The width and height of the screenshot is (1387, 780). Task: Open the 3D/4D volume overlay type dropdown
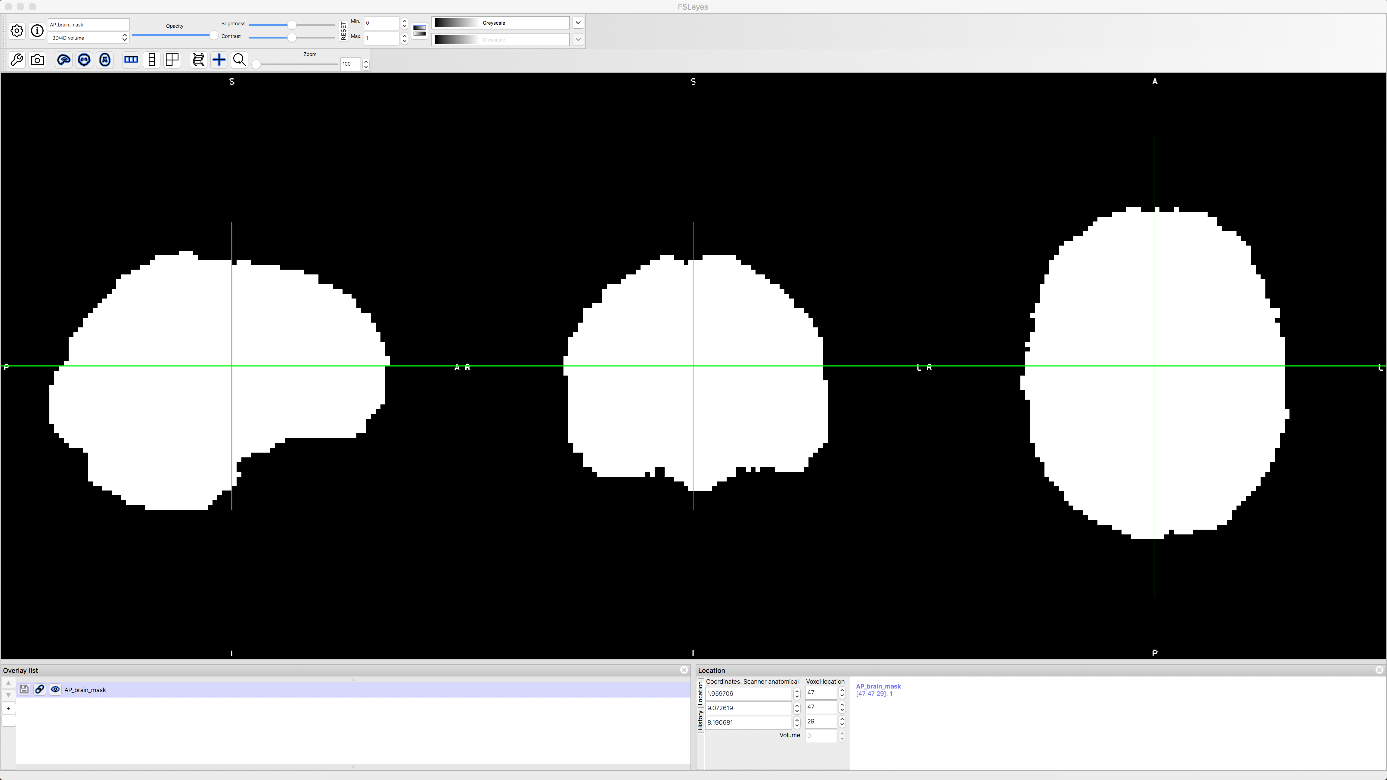tap(88, 38)
